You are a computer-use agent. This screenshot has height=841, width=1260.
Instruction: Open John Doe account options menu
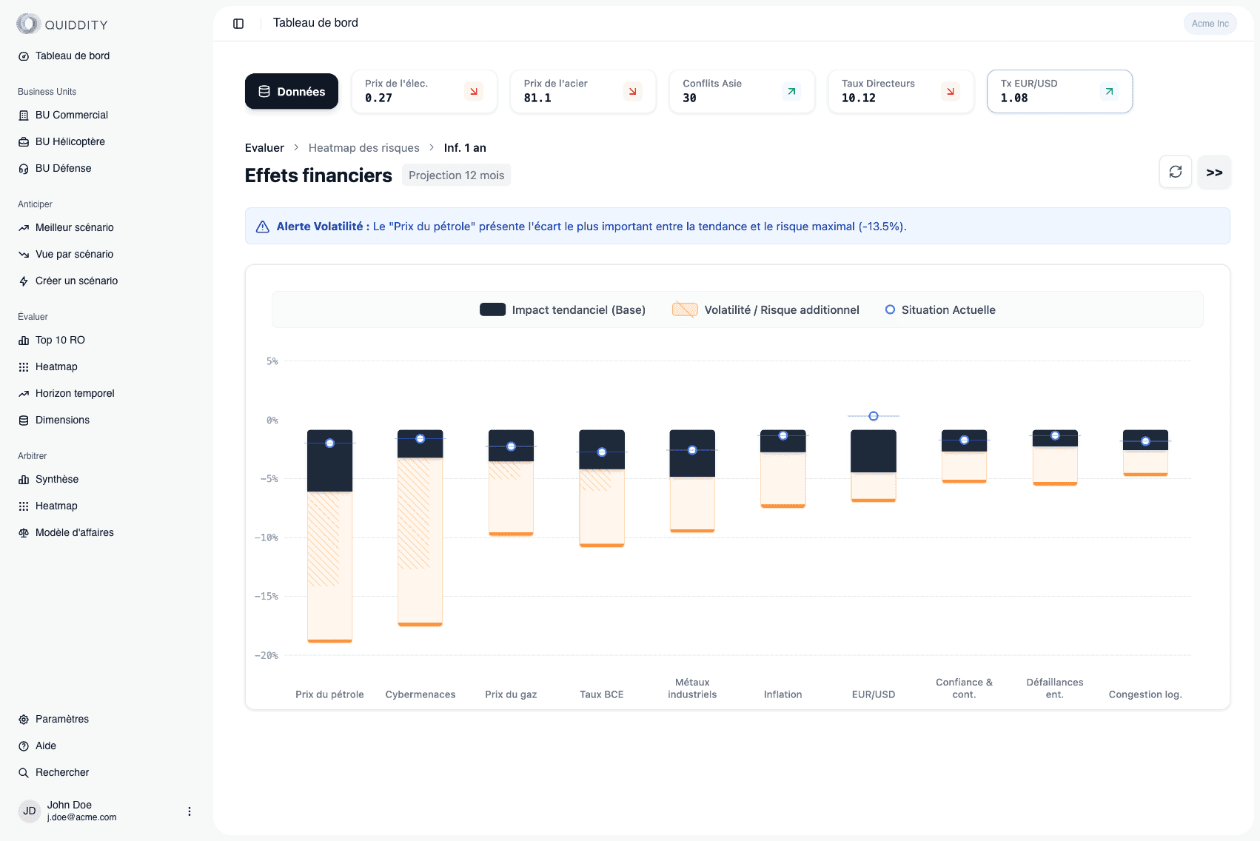click(189, 811)
